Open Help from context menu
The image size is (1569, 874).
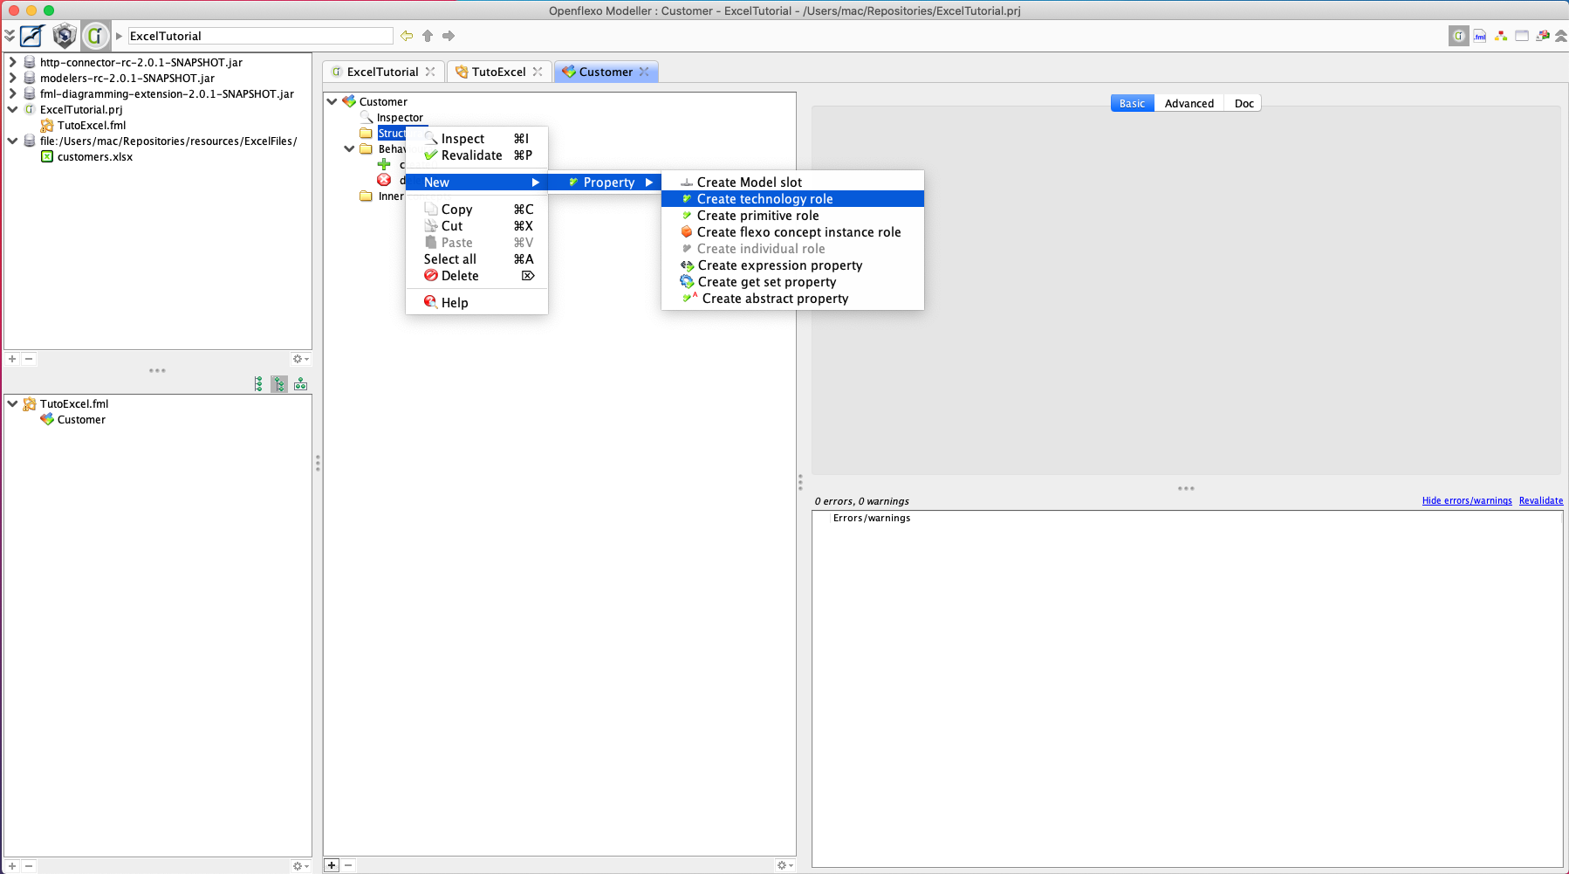(476, 302)
